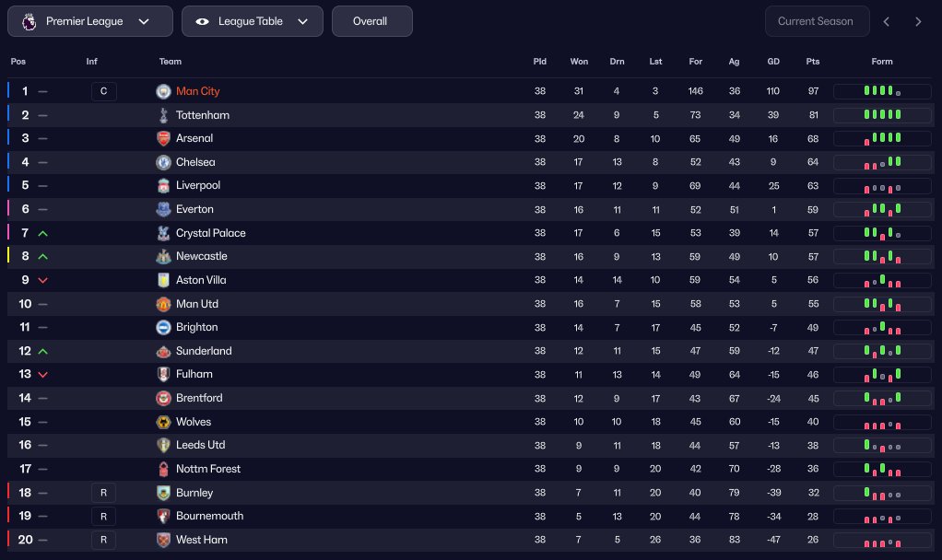942x560 pixels.
Task: Click the Arsenal club badge
Action: pyautogui.click(x=163, y=138)
